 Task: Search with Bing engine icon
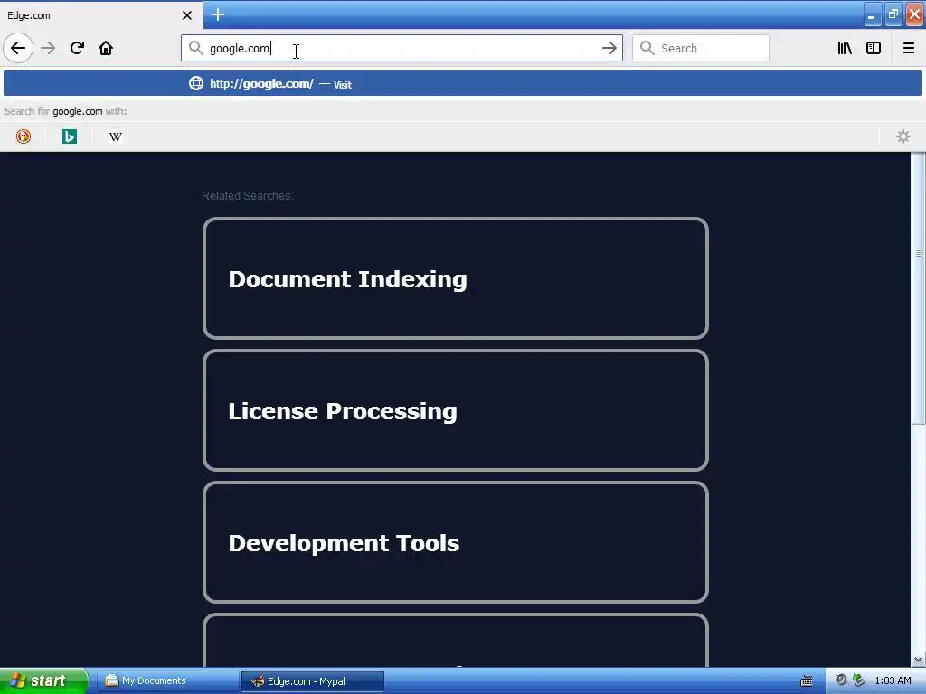tap(70, 136)
